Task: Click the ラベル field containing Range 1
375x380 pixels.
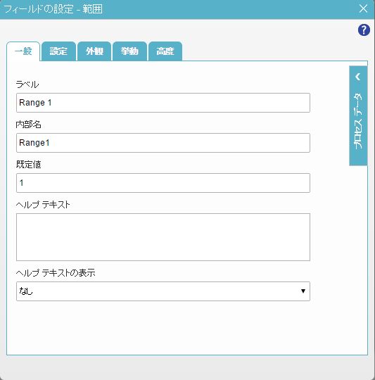Action: [x=163, y=103]
